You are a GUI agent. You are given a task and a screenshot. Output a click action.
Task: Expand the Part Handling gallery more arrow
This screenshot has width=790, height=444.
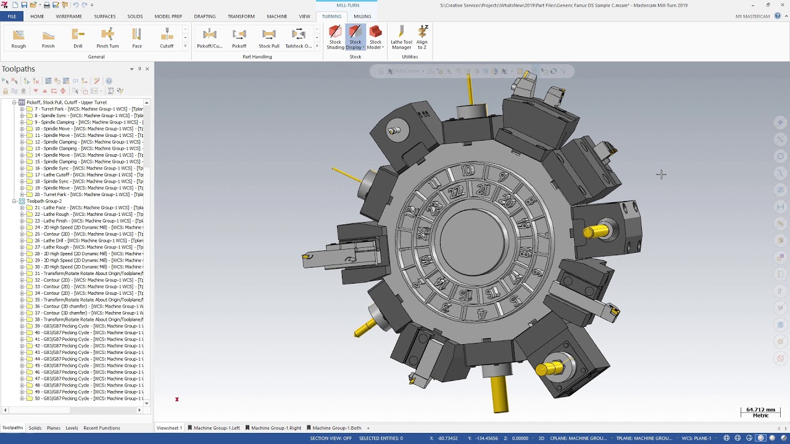click(x=317, y=46)
